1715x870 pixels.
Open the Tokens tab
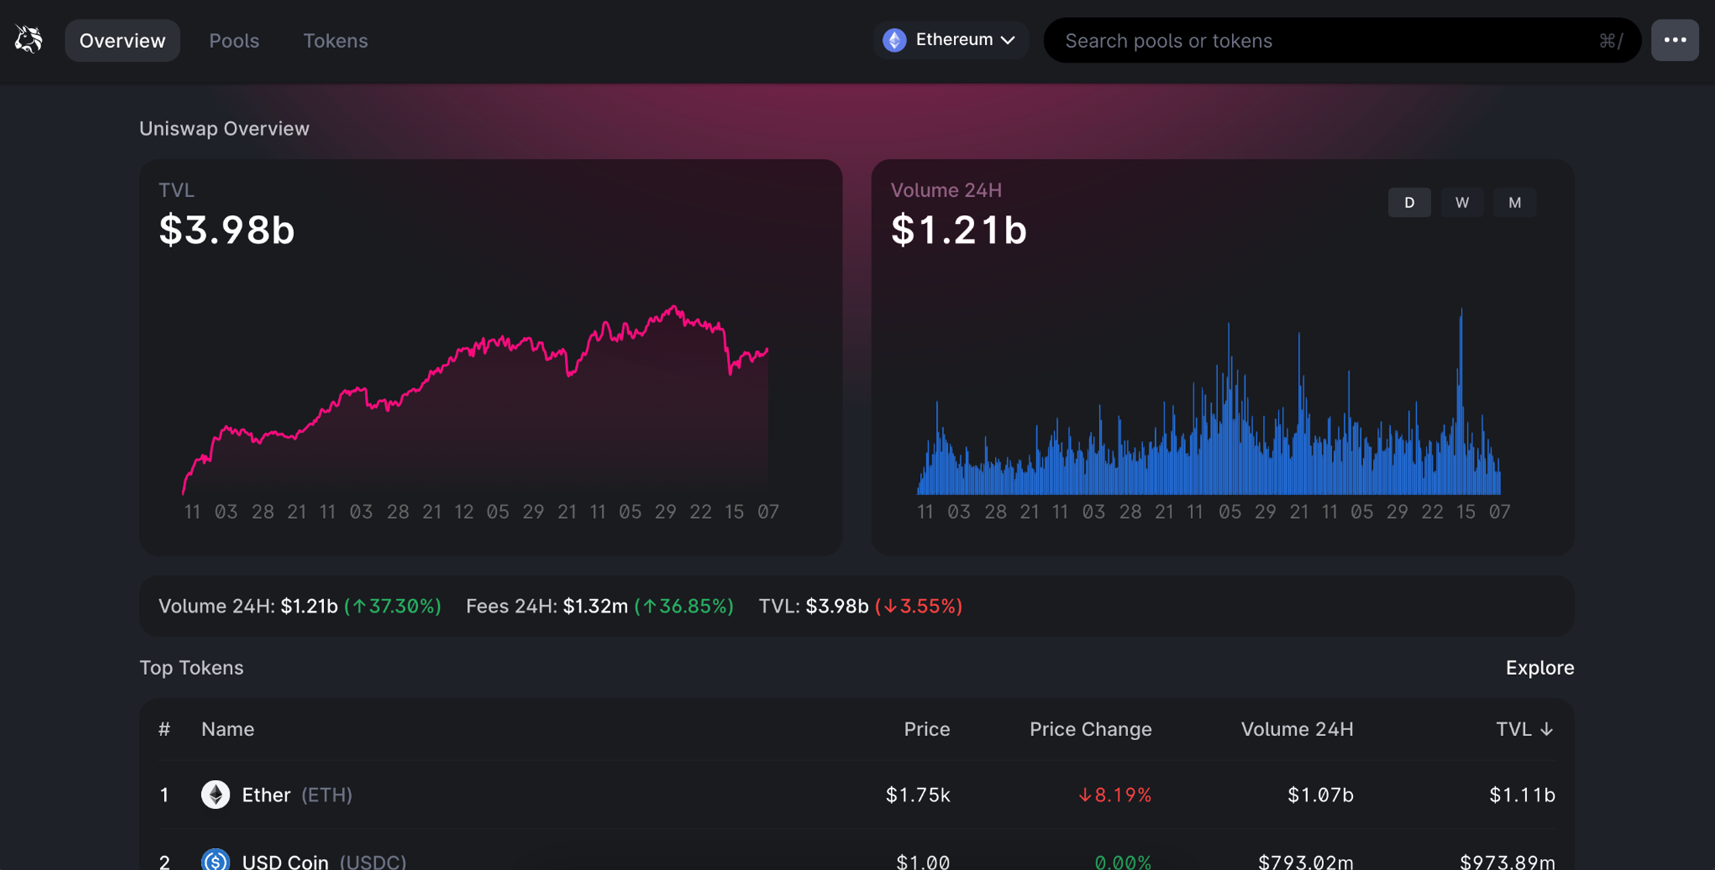click(x=335, y=41)
